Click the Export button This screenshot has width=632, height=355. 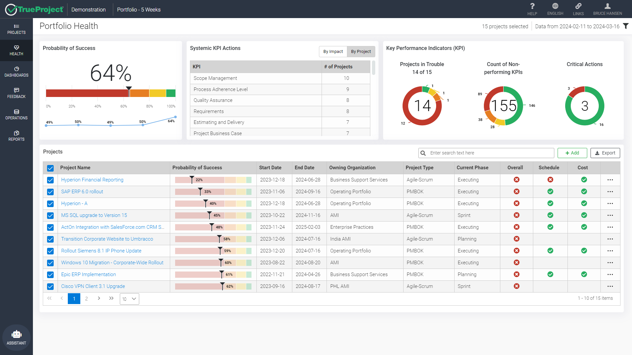click(605, 153)
